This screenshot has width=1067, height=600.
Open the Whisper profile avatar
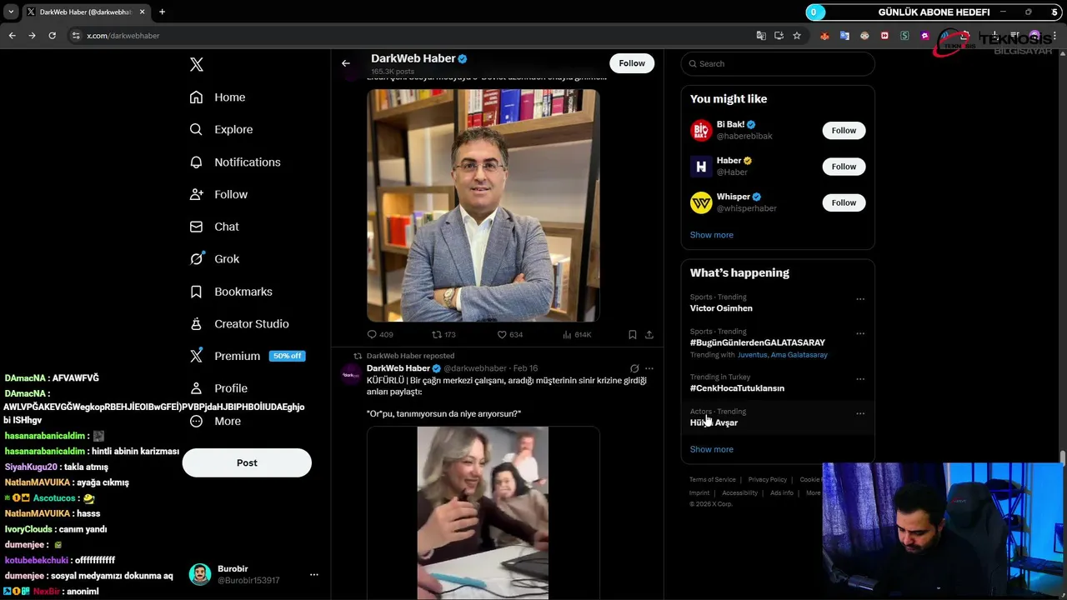(x=701, y=202)
